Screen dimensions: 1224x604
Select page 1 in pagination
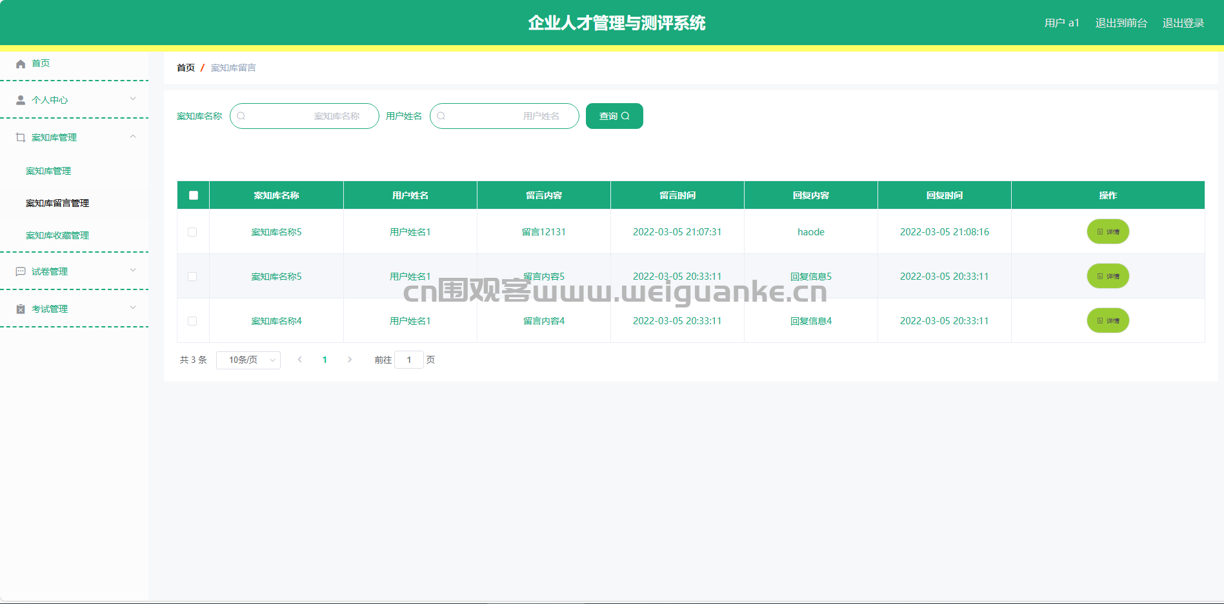[325, 360]
